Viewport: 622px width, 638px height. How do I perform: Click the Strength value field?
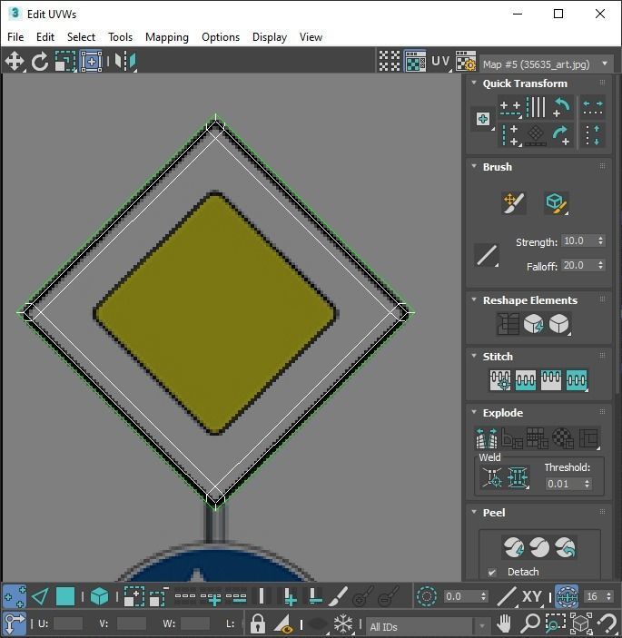coord(578,240)
